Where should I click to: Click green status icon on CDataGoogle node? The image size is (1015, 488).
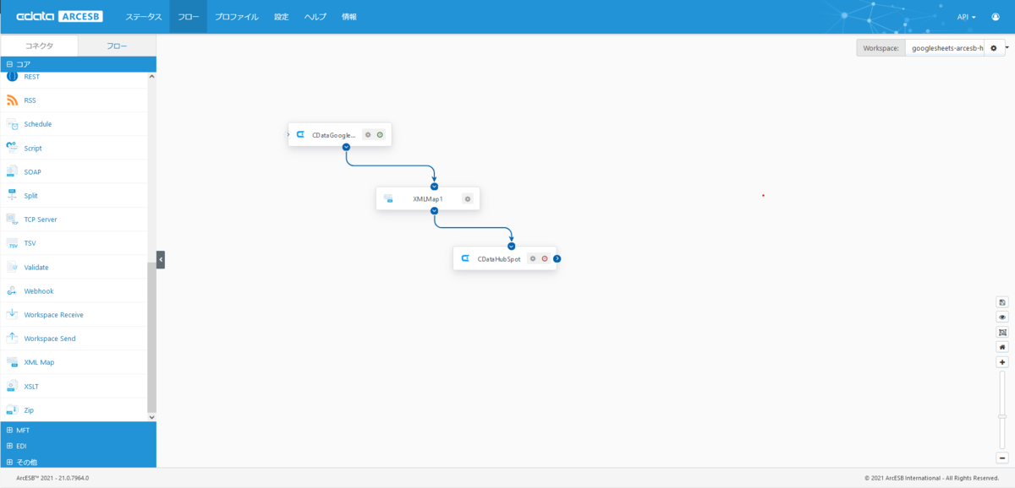click(380, 134)
